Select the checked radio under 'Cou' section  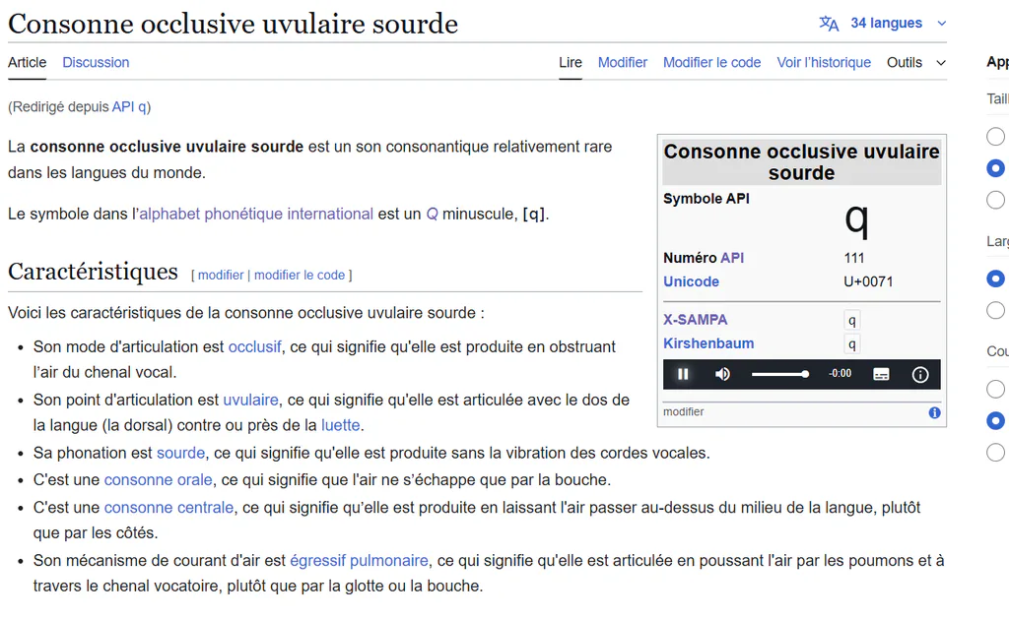click(995, 420)
